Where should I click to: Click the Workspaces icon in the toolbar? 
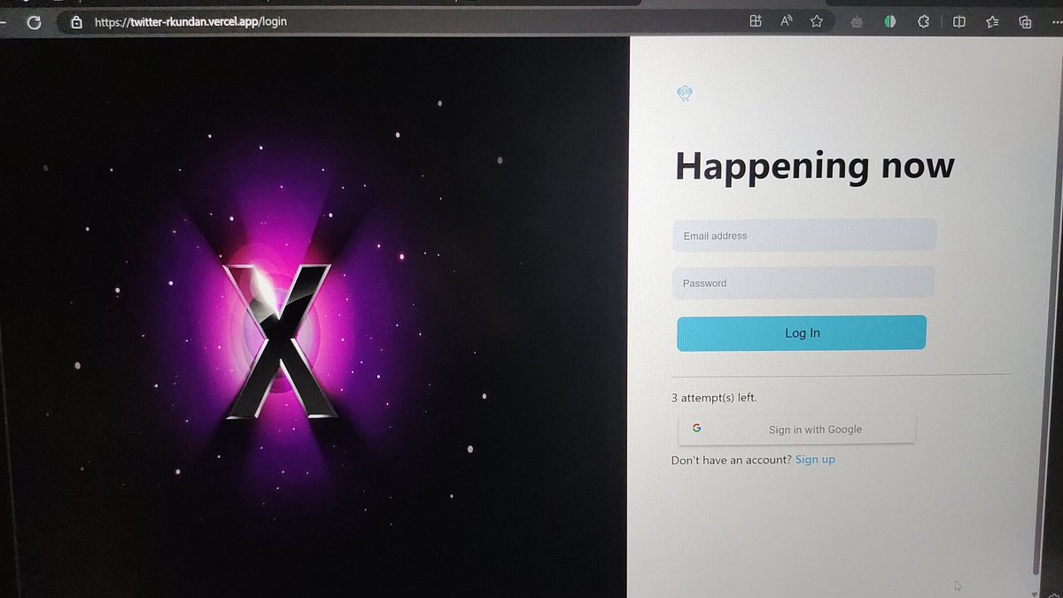click(x=755, y=21)
